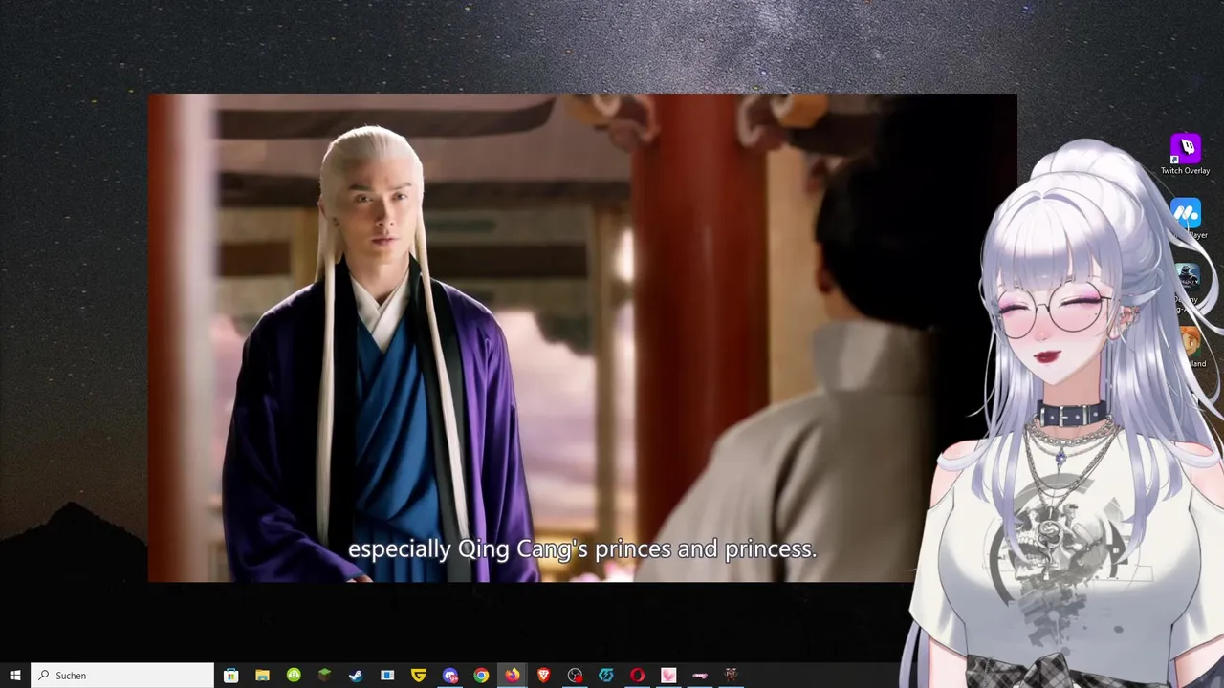Viewport: 1224px width, 688px height.
Task: Open Opera browser from the taskbar
Action: coord(637,676)
